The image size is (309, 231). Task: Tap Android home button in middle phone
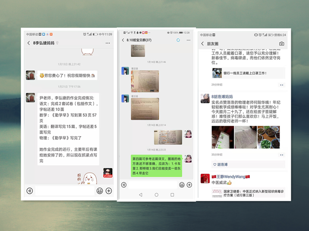pos(157,195)
